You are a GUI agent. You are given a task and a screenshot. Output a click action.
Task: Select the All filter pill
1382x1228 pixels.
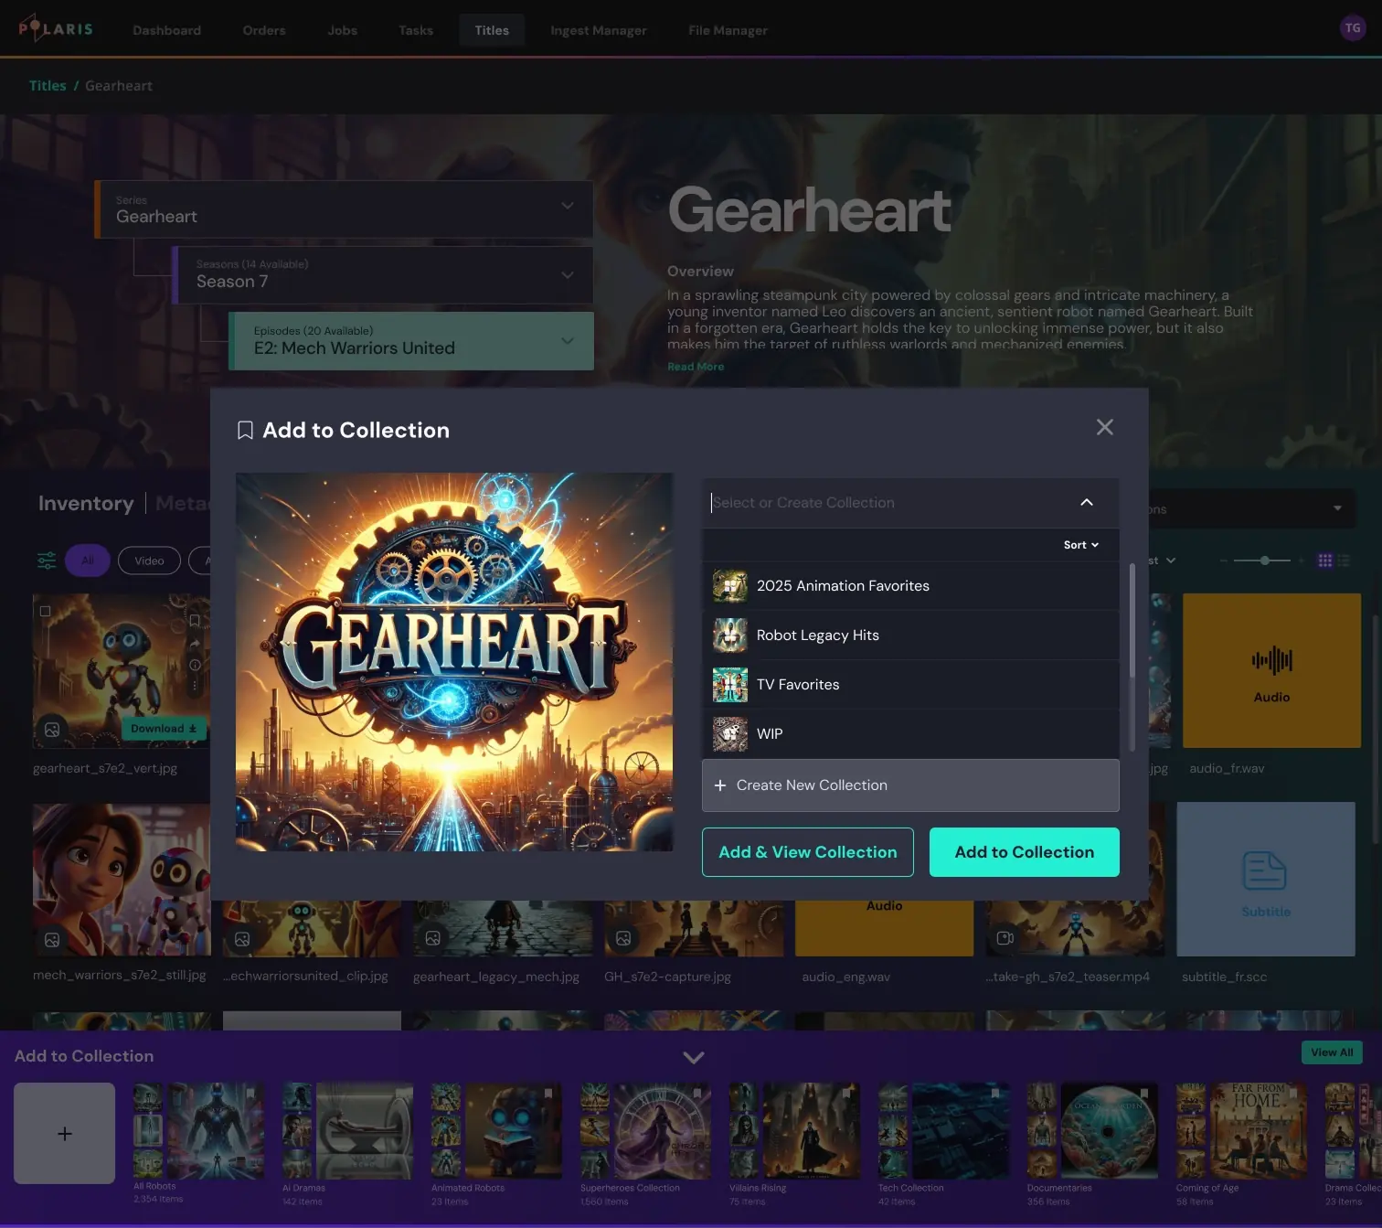point(88,561)
